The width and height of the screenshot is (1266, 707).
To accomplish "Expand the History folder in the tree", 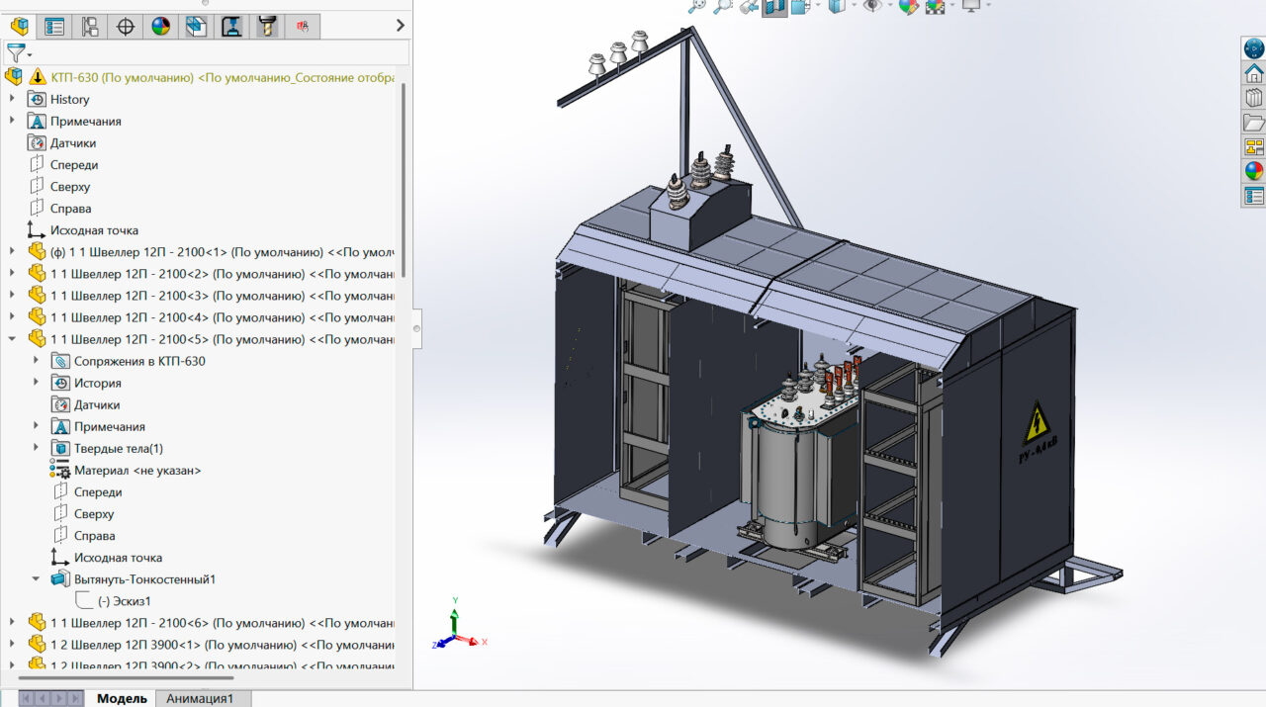I will click(x=12, y=99).
